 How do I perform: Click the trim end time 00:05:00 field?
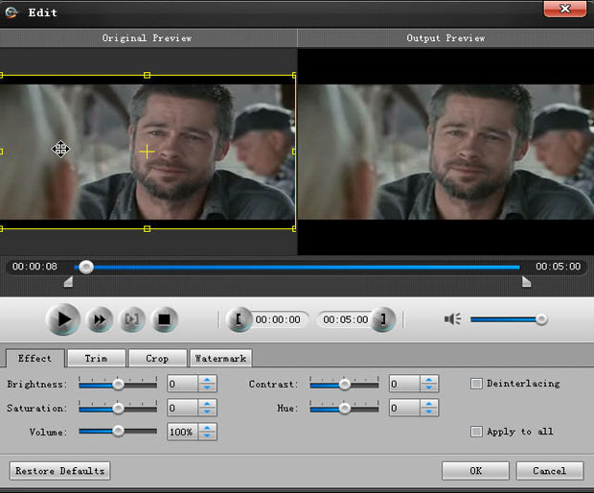[x=345, y=319]
